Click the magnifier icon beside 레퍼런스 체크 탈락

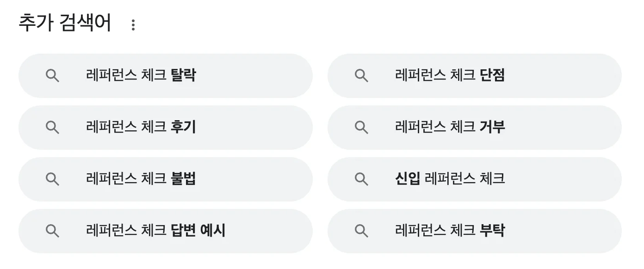click(52, 76)
